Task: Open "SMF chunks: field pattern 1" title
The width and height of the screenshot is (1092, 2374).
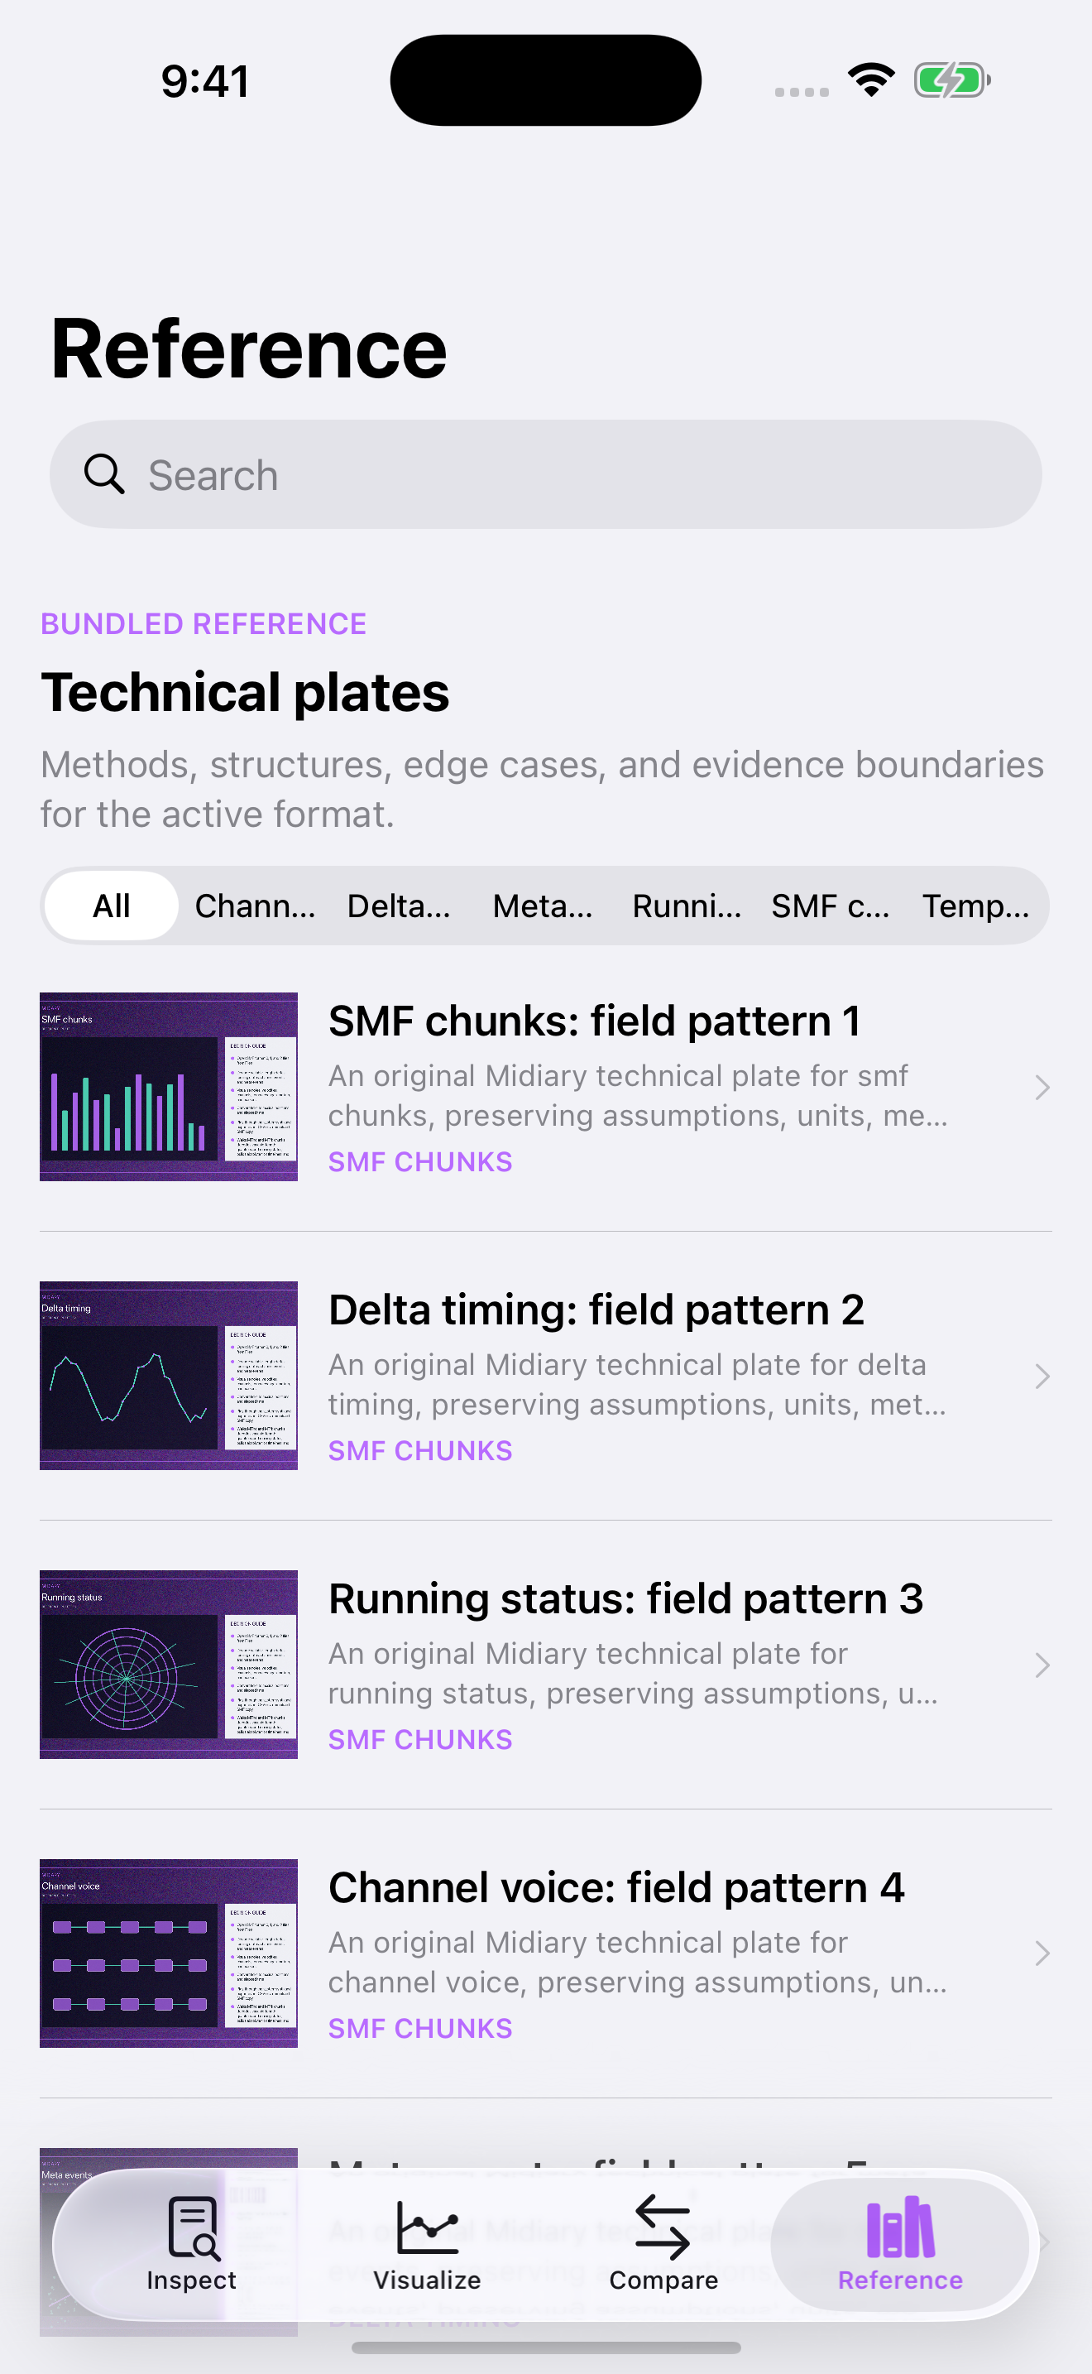Action: point(595,1021)
